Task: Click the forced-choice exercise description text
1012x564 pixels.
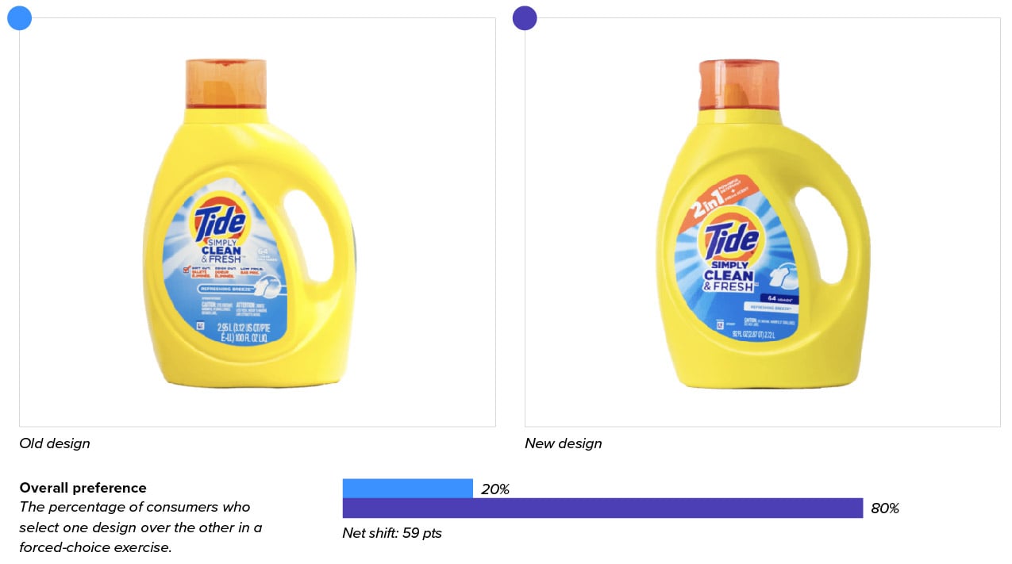Action: [x=140, y=528]
